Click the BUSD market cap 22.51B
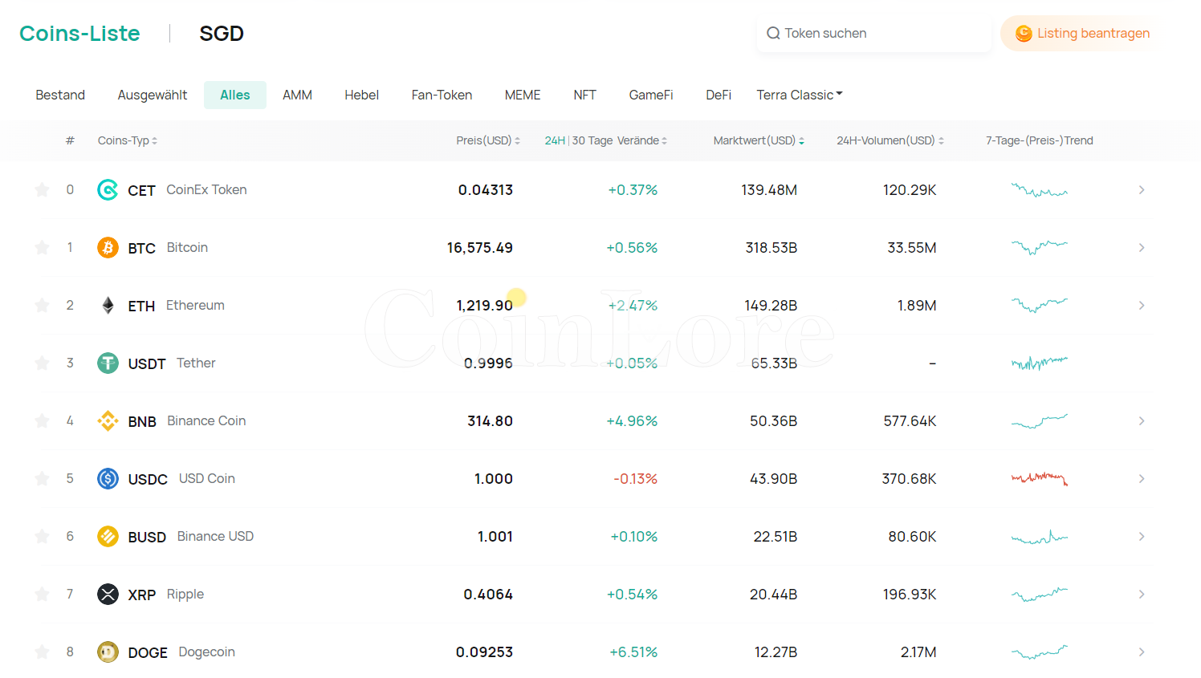1201x678 pixels. point(776,537)
